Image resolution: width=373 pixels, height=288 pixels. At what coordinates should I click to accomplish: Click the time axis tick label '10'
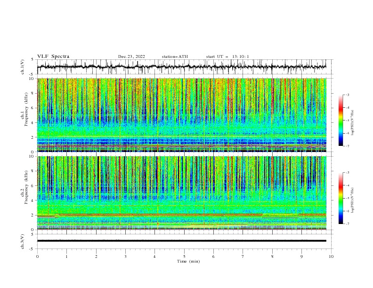pyautogui.click(x=331, y=256)
